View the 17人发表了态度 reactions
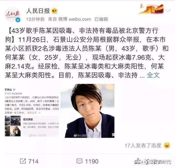Screen dimensions: 175x168 tap(143, 146)
